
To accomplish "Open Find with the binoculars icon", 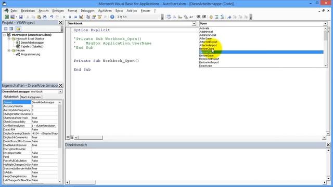I will pyautogui.click(x=45, y=17).
